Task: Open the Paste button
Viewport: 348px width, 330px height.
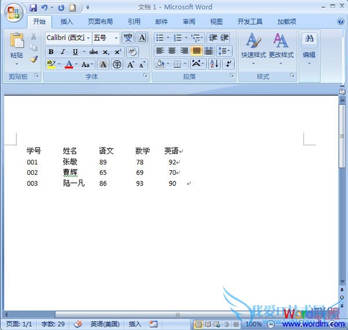Action: [17, 49]
